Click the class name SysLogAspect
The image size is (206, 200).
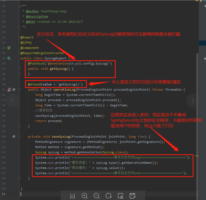coord(55,58)
